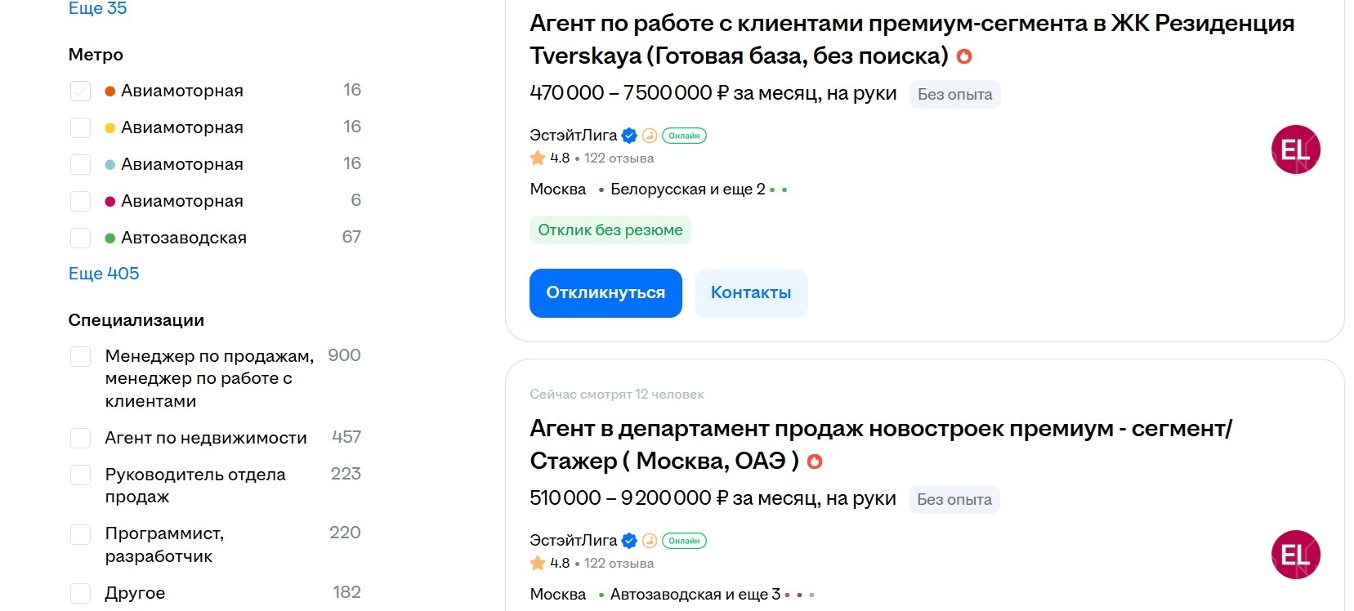Check the Агент по недвижимости specialization checkbox

[80, 438]
